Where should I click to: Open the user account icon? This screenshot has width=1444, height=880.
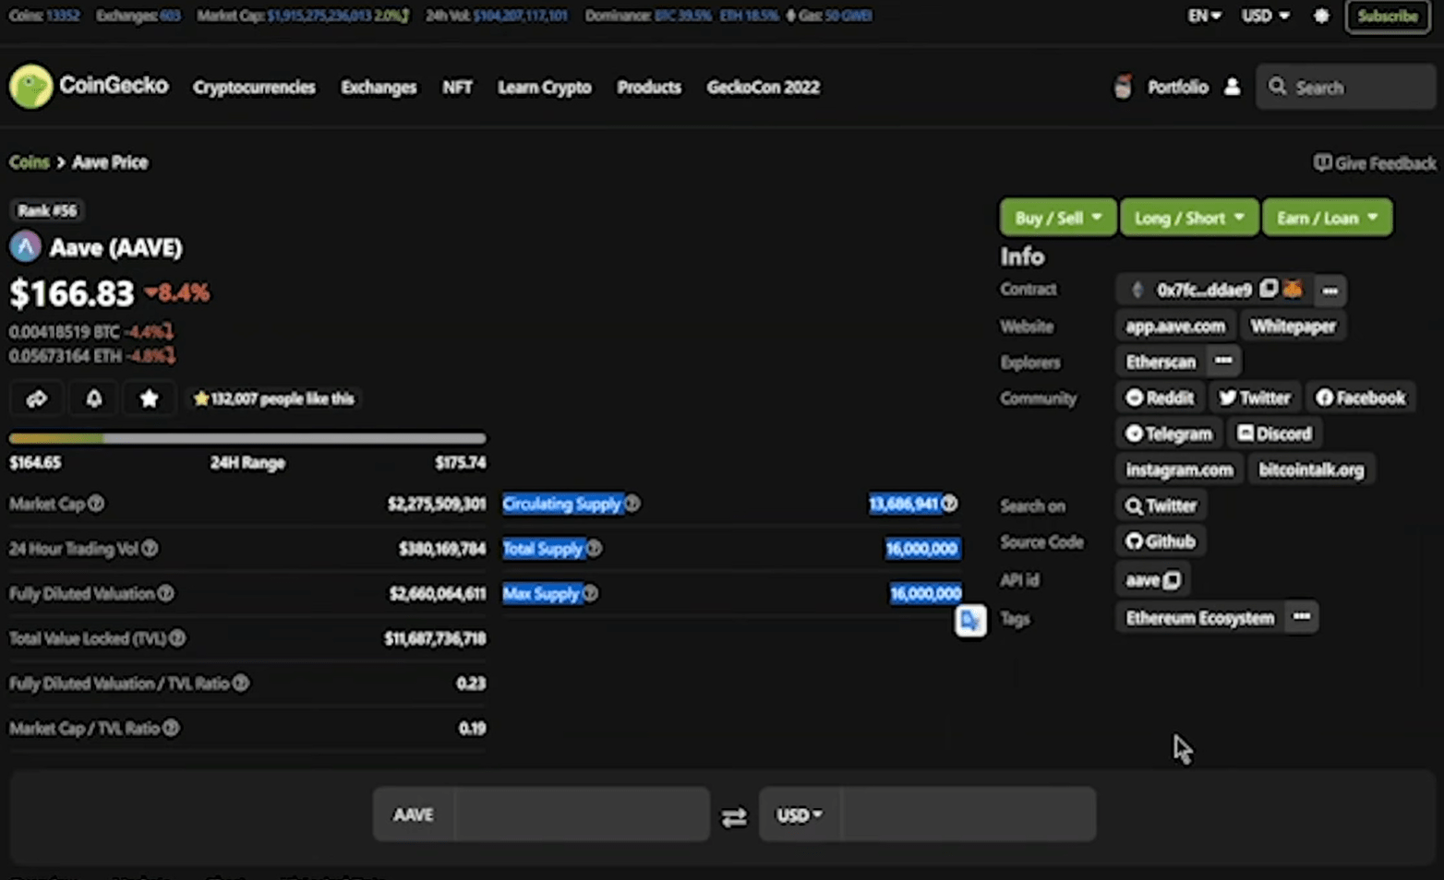[x=1232, y=87]
